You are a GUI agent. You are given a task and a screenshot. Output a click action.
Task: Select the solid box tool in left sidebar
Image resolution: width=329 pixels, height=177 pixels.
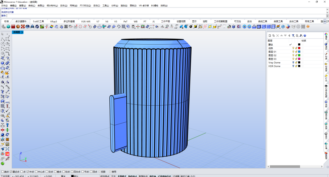point(2,63)
